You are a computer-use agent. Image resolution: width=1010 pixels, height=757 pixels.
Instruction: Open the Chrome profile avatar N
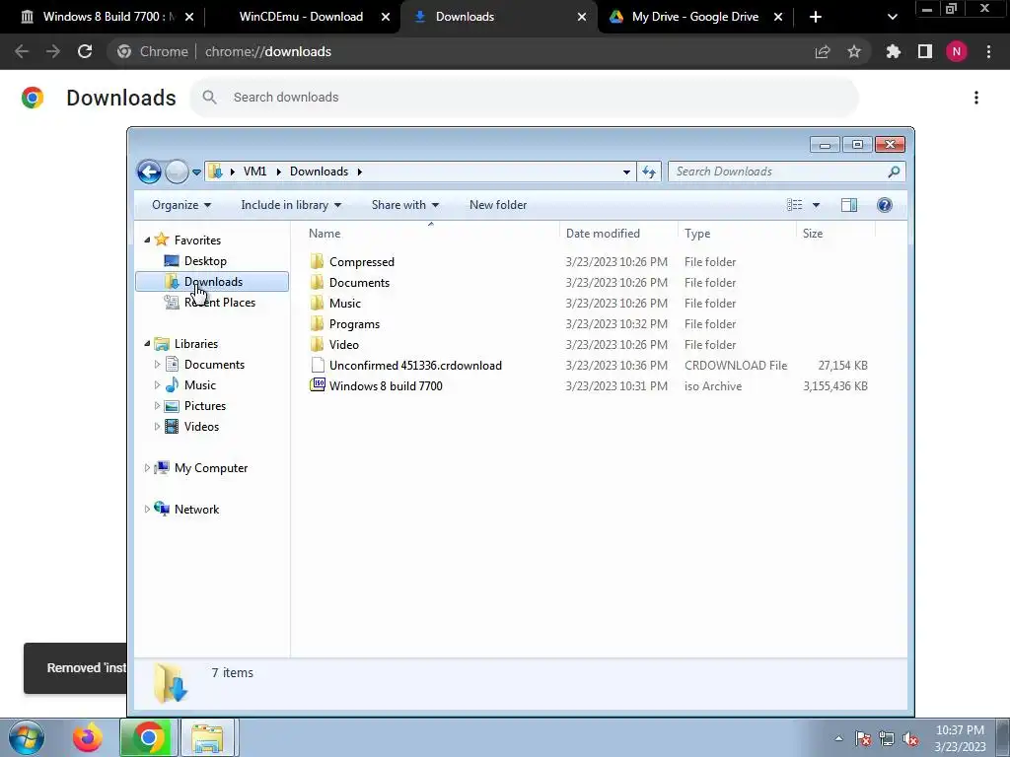(x=957, y=51)
